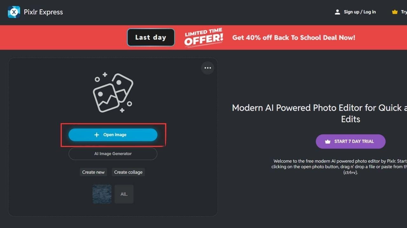Click the plus icon in Open image
This screenshot has width=407, height=228.
coord(97,135)
